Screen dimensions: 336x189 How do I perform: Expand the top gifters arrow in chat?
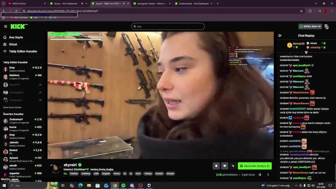(x=306, y=52)
